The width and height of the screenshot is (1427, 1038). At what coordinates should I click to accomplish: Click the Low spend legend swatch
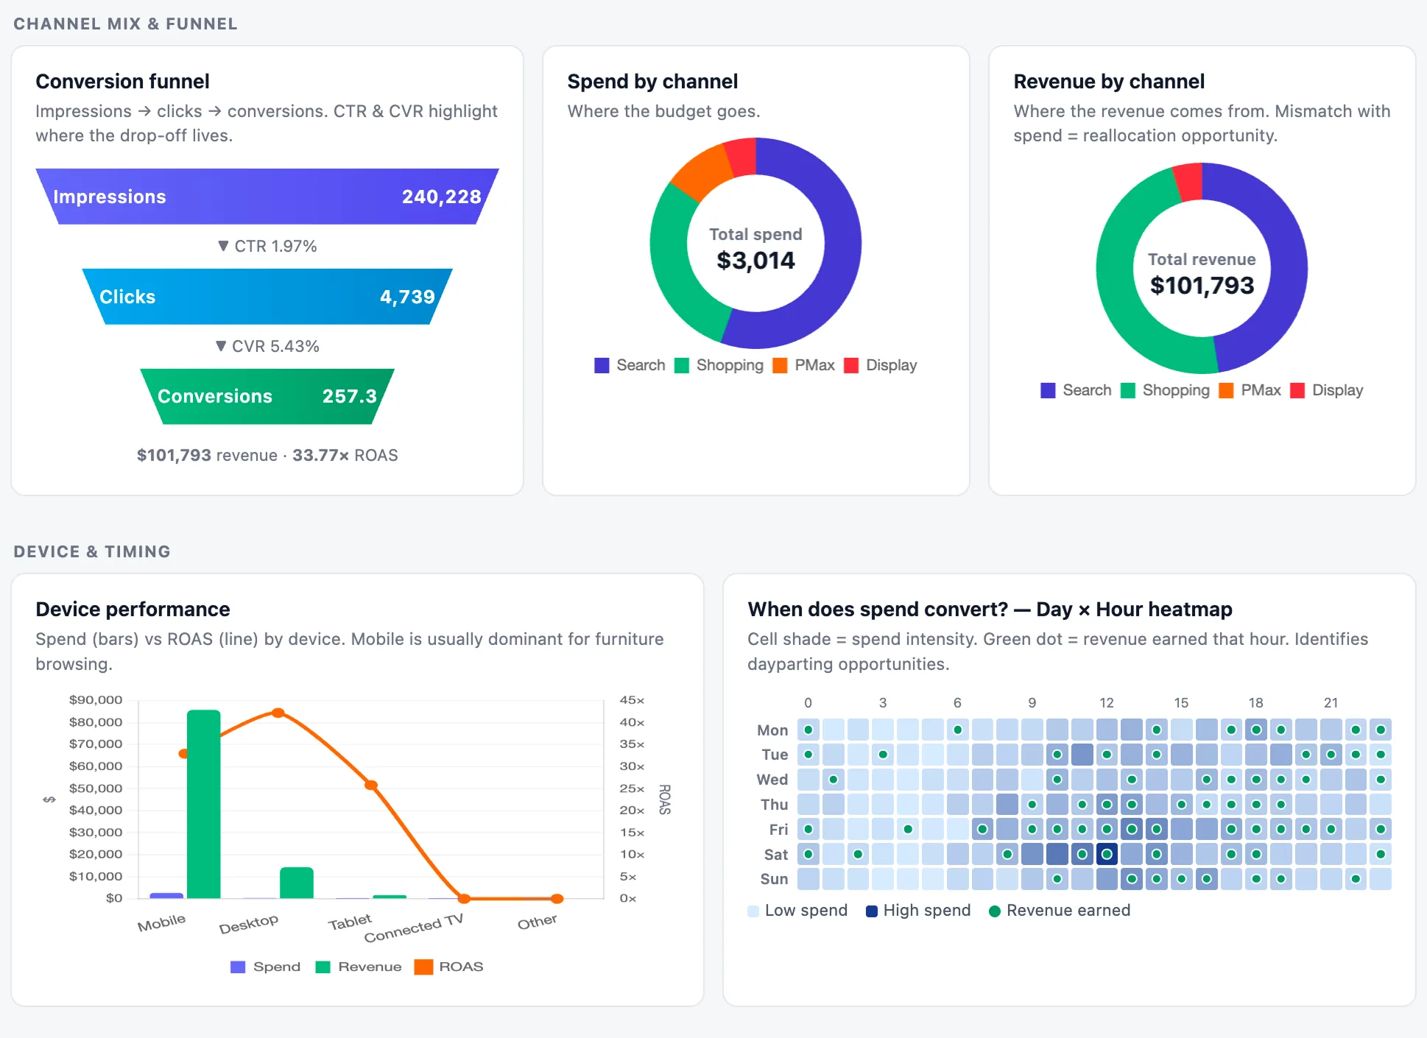coord(753,911)
